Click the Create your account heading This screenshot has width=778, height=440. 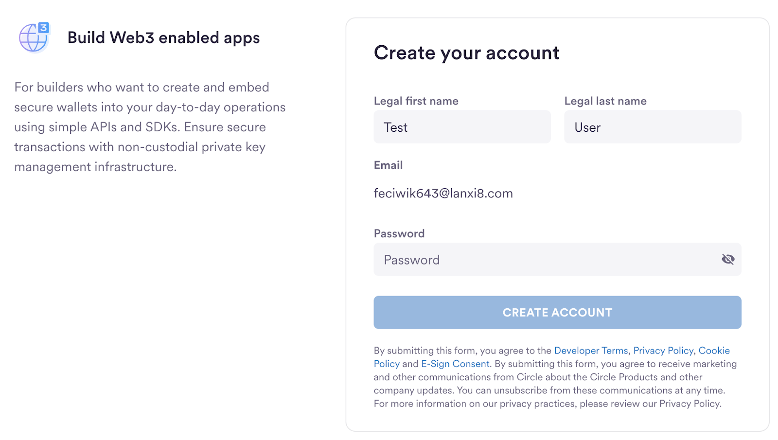466,53
